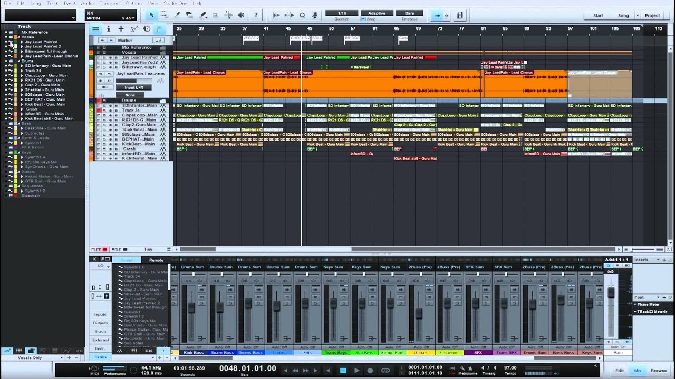This screenshot has width=675, height=379.
Task: Open the Song menu
Action: [x=35, y=3]
